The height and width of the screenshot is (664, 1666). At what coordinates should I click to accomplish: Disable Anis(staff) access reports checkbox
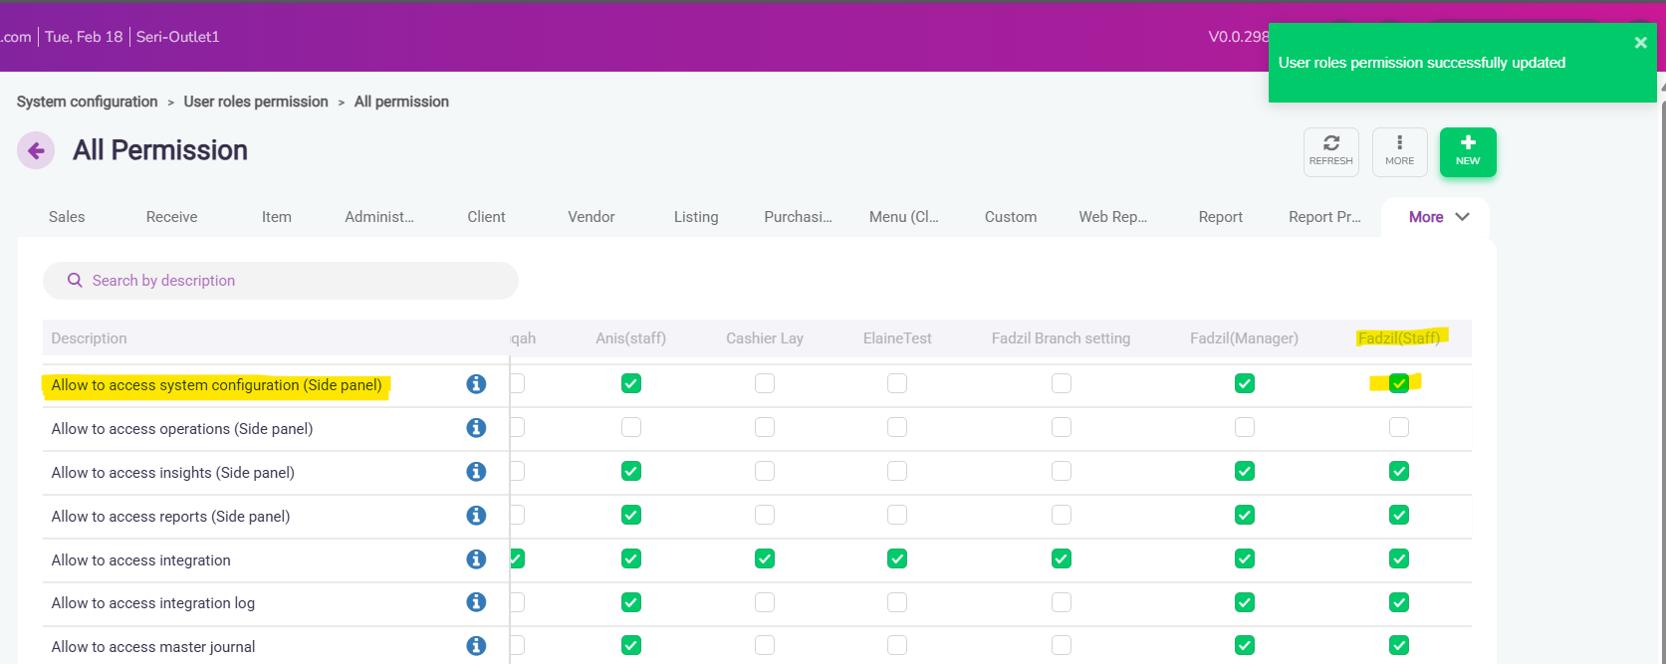pos(630,515)
